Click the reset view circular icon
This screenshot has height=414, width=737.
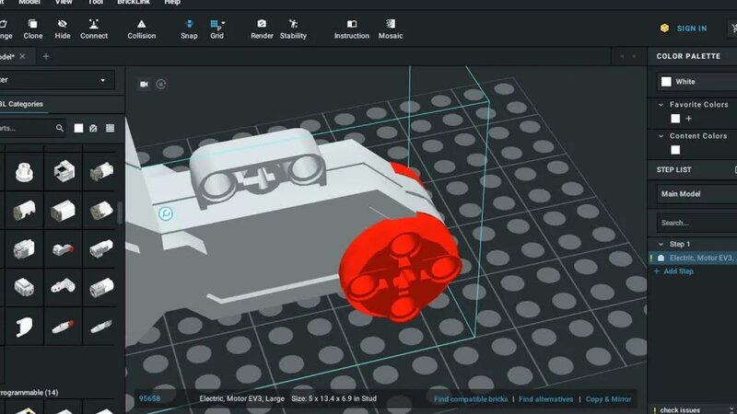click(x=160, y=84)
